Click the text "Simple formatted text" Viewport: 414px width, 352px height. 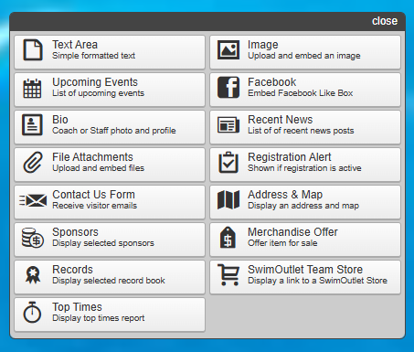tap(93, 56)
